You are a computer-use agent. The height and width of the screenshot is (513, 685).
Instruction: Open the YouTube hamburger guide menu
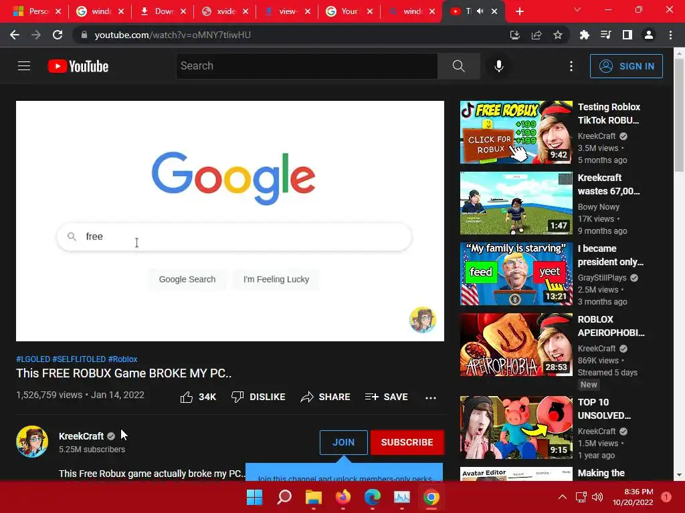(24, 66)
